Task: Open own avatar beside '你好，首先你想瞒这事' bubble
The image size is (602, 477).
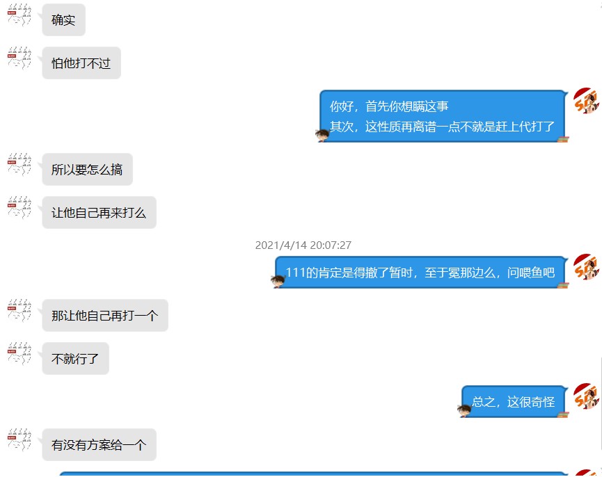Action: tap(586, 101)
